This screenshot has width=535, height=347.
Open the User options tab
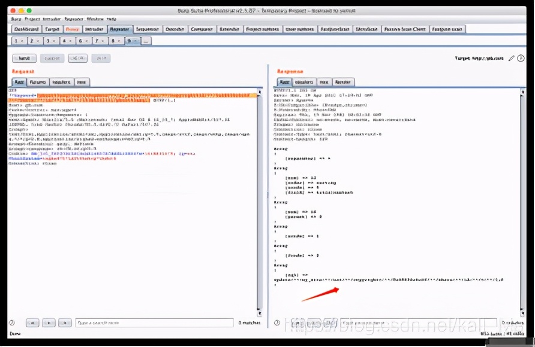tap(299, 29)
